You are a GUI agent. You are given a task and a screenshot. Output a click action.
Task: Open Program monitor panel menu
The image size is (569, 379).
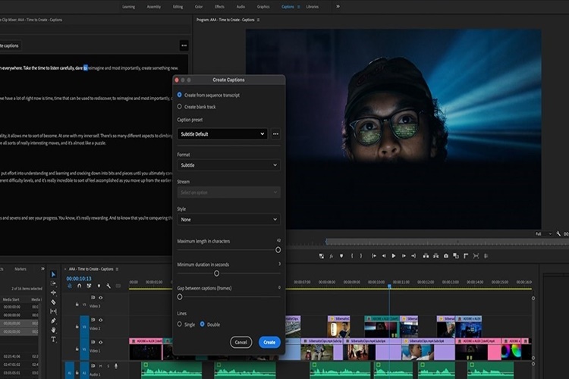click(x=258, y=20)
